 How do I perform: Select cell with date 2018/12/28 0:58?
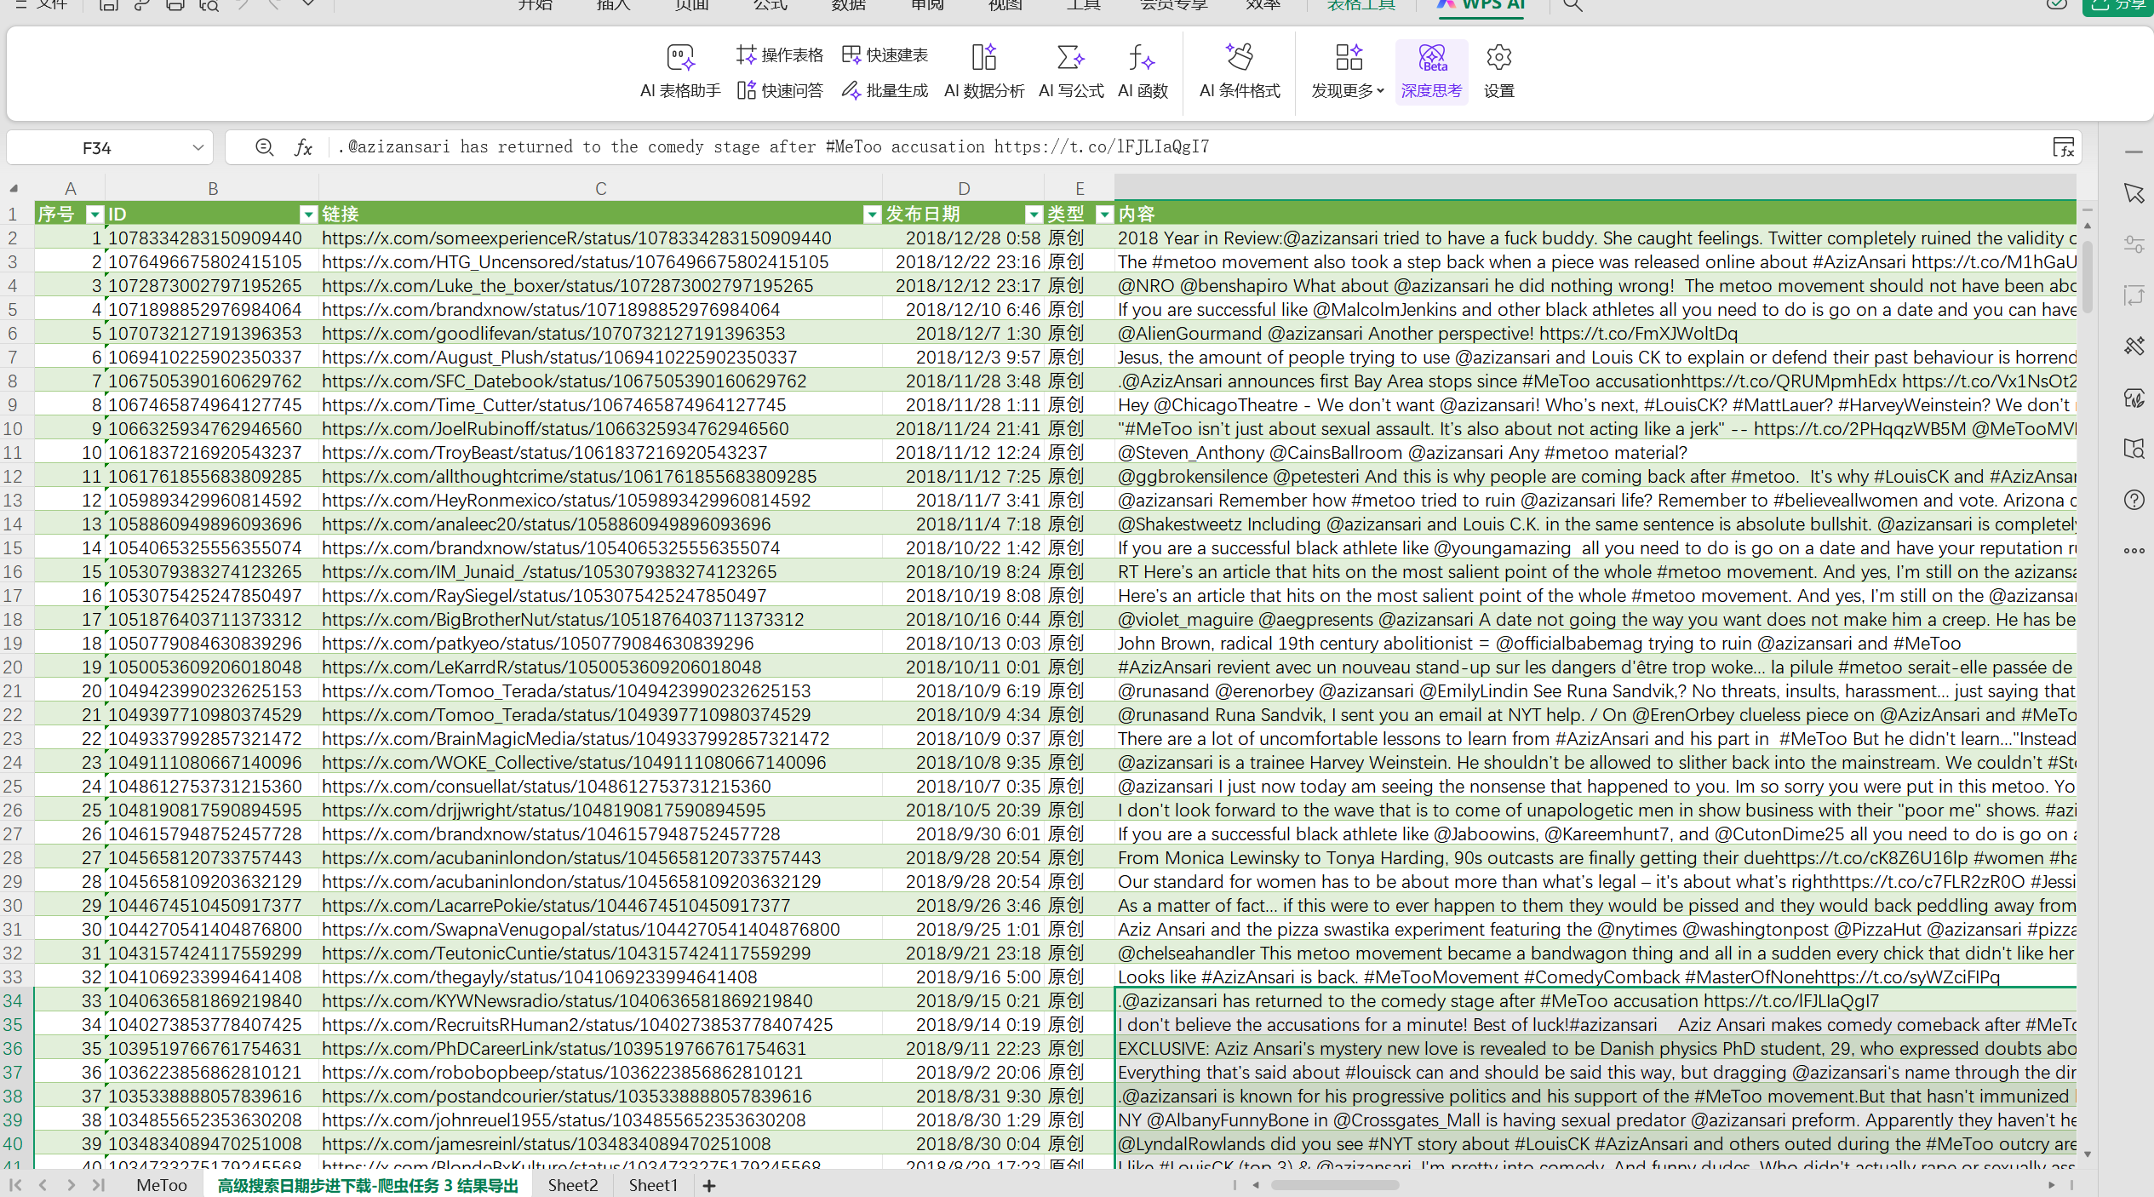pyautogui.click(x=964, y=238)
